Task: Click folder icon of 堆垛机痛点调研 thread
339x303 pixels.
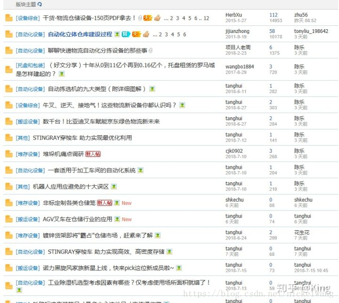Action: pyautogui.click(x=9, y=154)
